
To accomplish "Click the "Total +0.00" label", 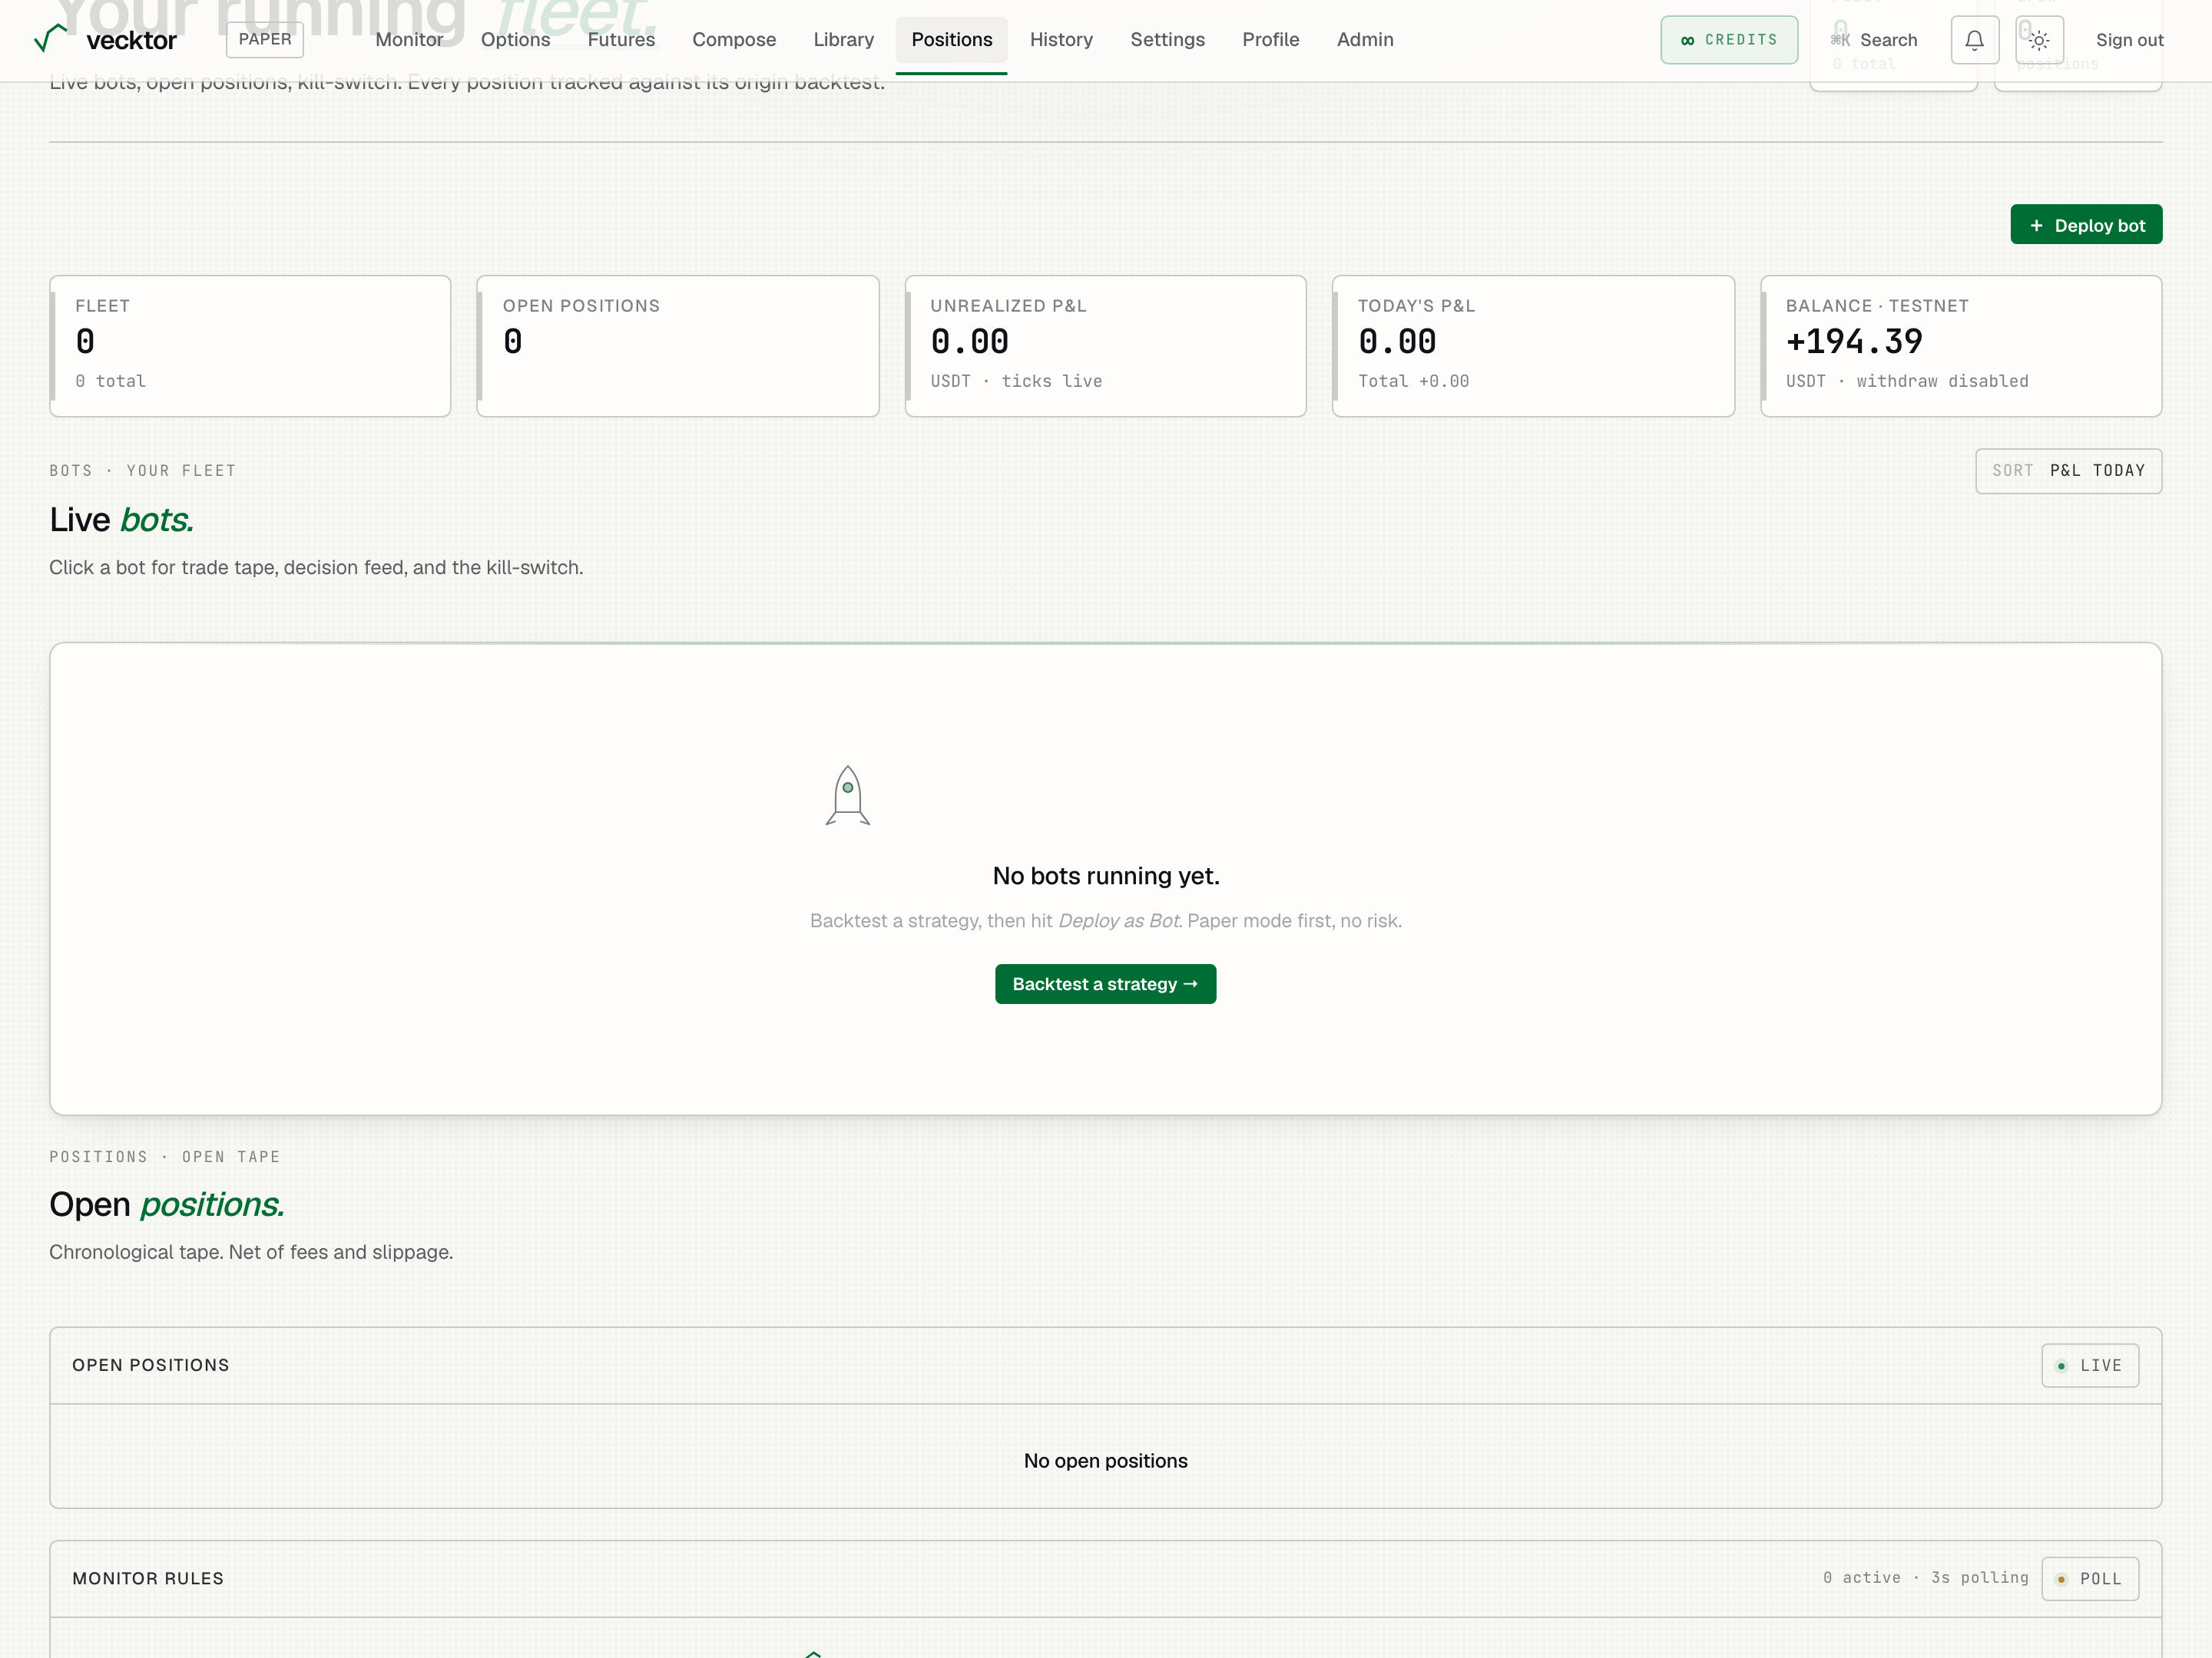I will tap(1413, 381).
